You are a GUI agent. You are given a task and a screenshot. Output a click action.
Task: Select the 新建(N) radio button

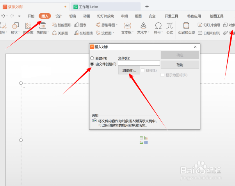92,58
